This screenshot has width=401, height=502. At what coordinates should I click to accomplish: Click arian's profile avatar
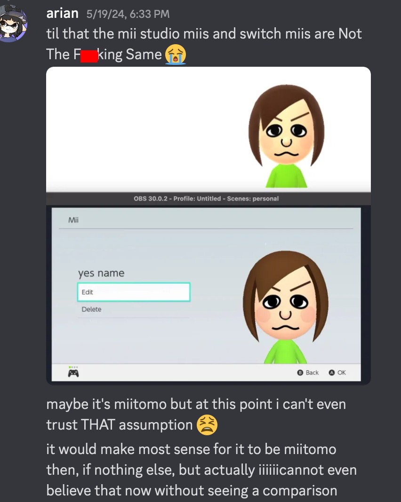(13, 24)
